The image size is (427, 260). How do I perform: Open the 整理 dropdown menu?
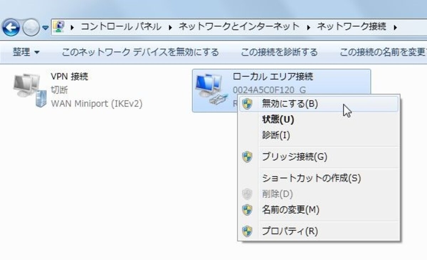pos(26,53)
